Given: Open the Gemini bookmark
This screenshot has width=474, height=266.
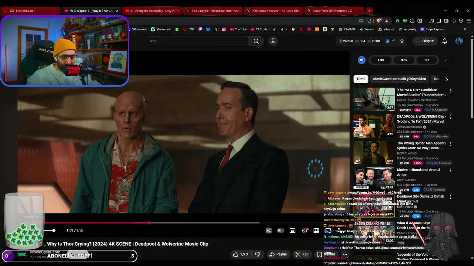Looking at the screenshot, I should [x=367, y=29].
